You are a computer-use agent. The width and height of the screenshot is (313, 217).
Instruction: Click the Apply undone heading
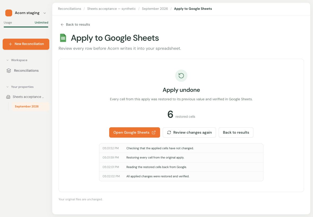point(181,90)
